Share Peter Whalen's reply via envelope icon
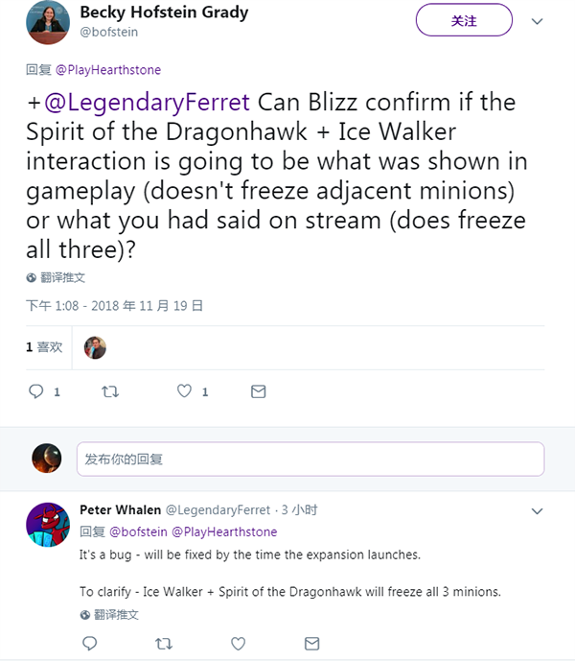The height and width of the screenshot is (661, 575). [311, 644]
